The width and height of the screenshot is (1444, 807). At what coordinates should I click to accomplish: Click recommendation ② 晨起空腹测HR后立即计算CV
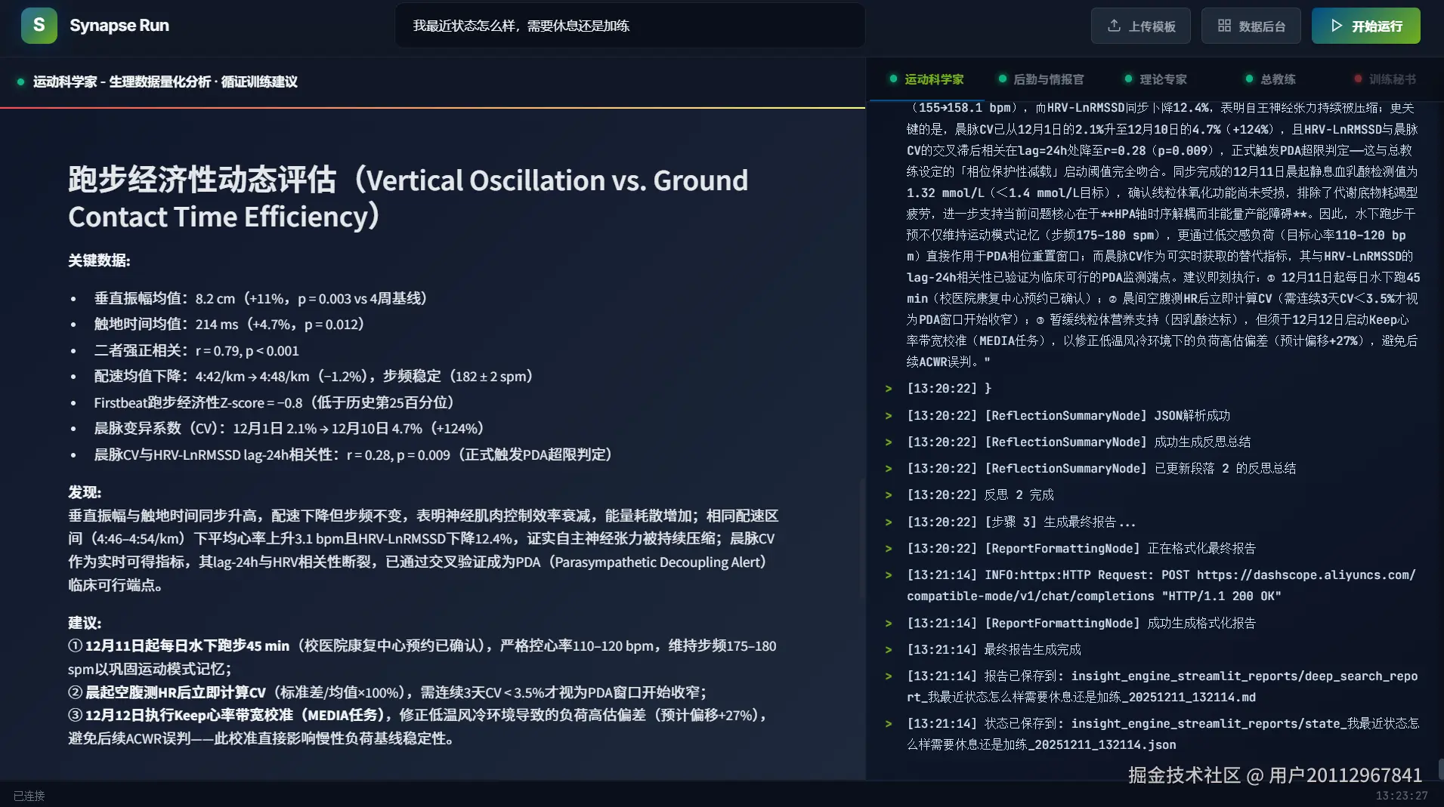(x=387, y=692)
